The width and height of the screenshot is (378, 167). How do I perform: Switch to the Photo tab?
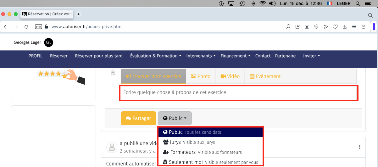tap(201, 76)
